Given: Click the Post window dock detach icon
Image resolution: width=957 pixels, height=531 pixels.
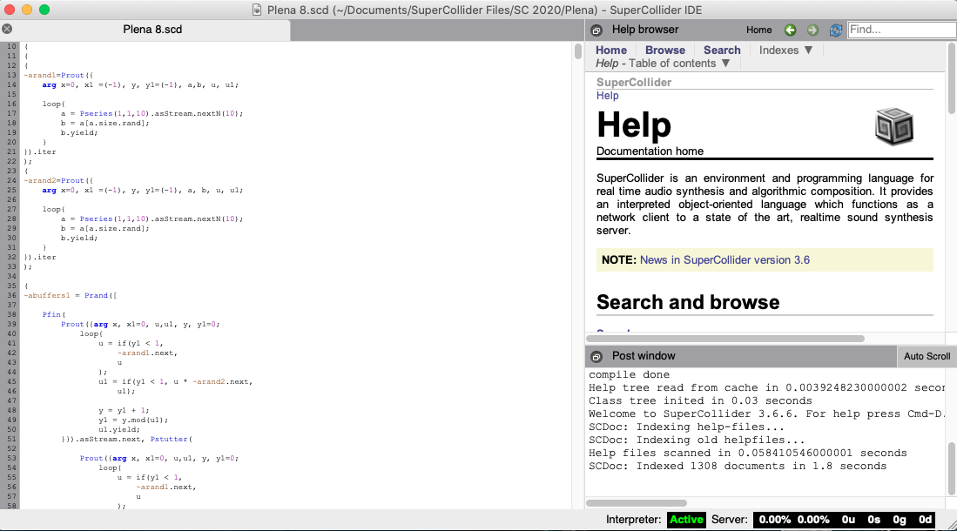Looking at the screenshot, I should click(x=596, y=356).
